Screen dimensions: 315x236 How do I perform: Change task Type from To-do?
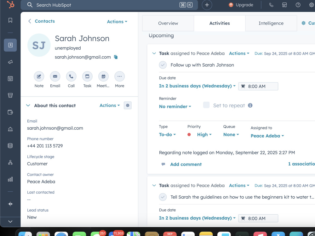(x=167, y=134)
